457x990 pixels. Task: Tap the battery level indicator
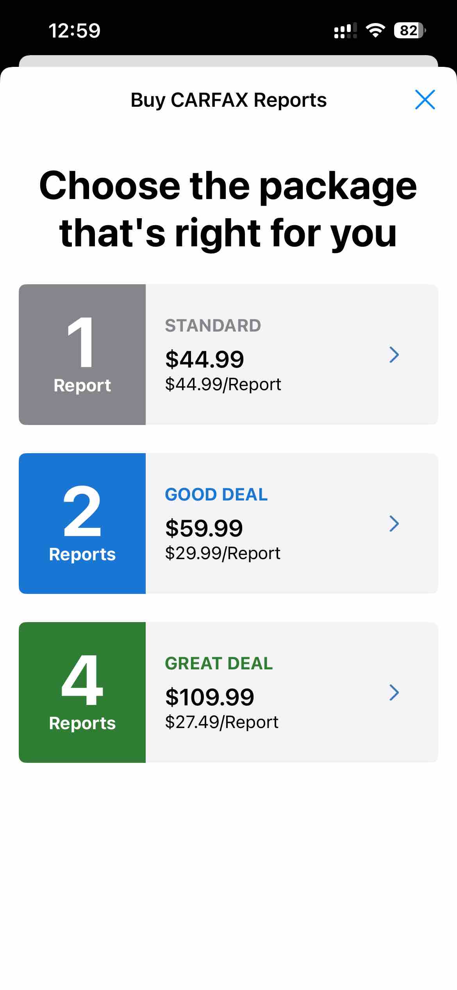coord(407,30)
